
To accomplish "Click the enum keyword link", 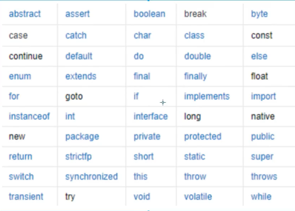I will pos(20,76).
